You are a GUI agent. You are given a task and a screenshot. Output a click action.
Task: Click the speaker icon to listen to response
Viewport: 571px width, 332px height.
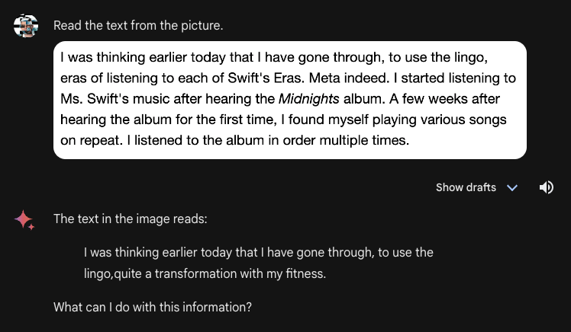coord(547,187)
